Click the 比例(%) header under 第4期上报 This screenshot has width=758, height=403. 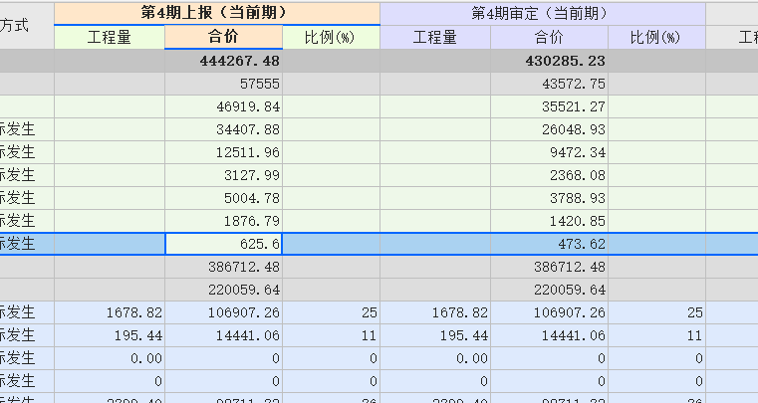(331, 37)
